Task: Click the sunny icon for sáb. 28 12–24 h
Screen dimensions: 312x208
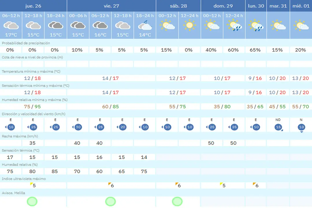Action: pyautogui.click(x=190, y=25)
